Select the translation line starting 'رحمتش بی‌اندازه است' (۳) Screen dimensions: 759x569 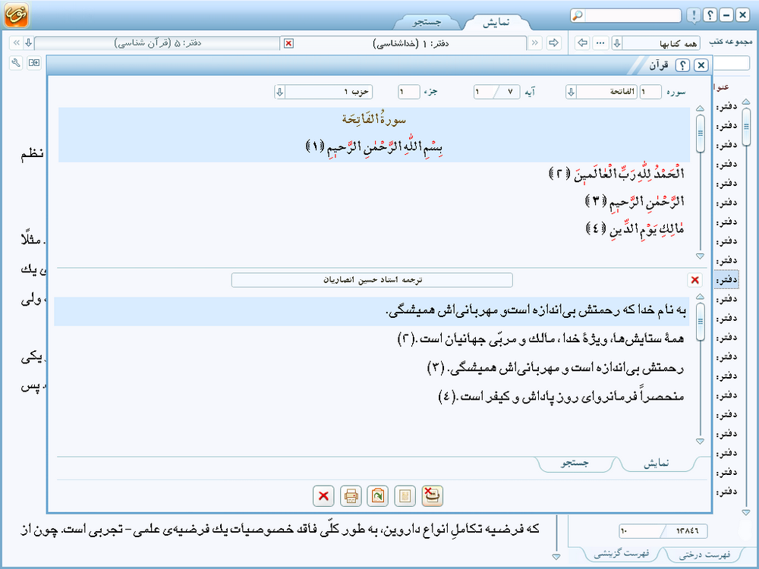pyautogui.click(x=556, y=368)
